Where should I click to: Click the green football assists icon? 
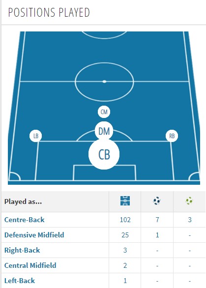(x=189, y=201)
